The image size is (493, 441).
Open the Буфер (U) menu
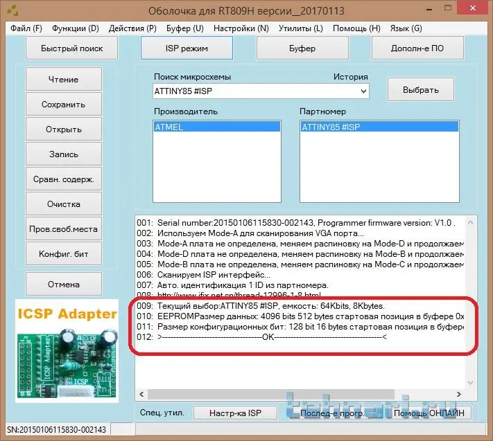185,28
